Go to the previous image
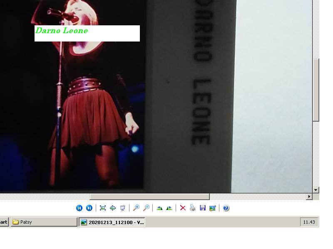Screen dimensions: 333x249 [79, 208]
